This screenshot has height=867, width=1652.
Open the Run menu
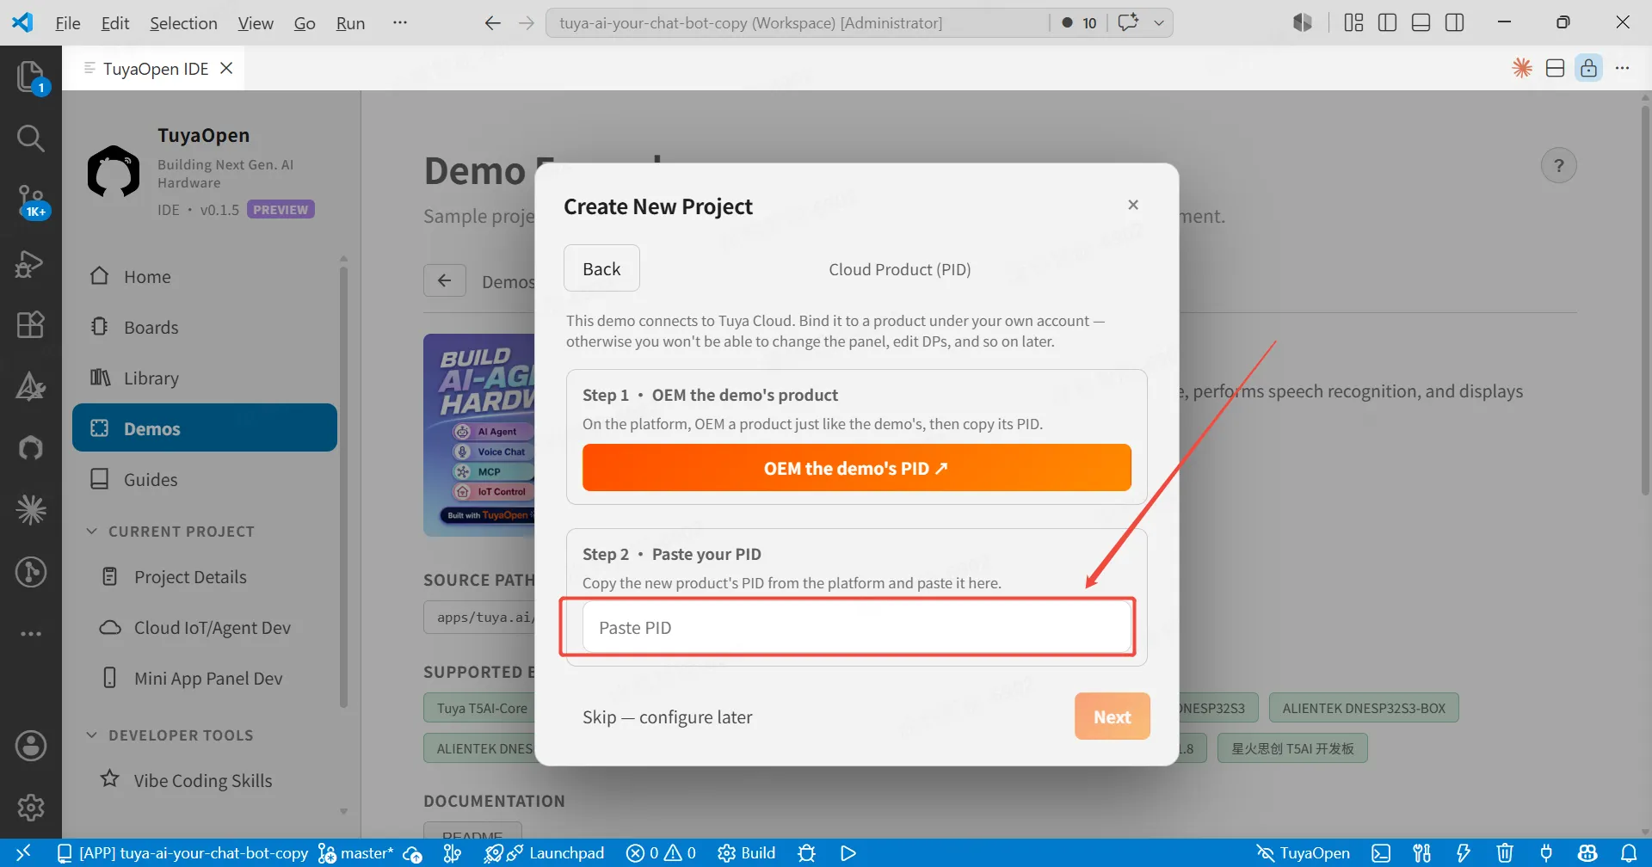pyautogui.click(x=350, y=23)
